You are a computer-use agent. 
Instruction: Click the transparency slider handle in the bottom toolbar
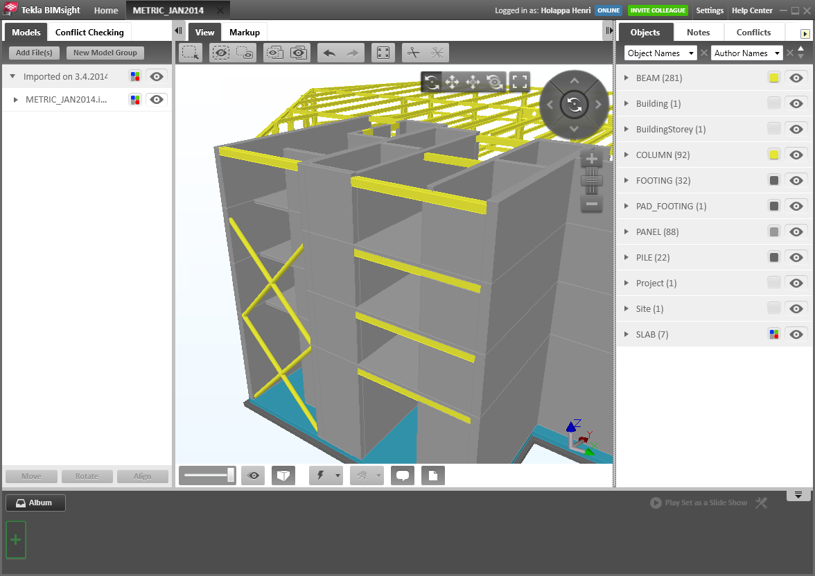tap(231, 475)
